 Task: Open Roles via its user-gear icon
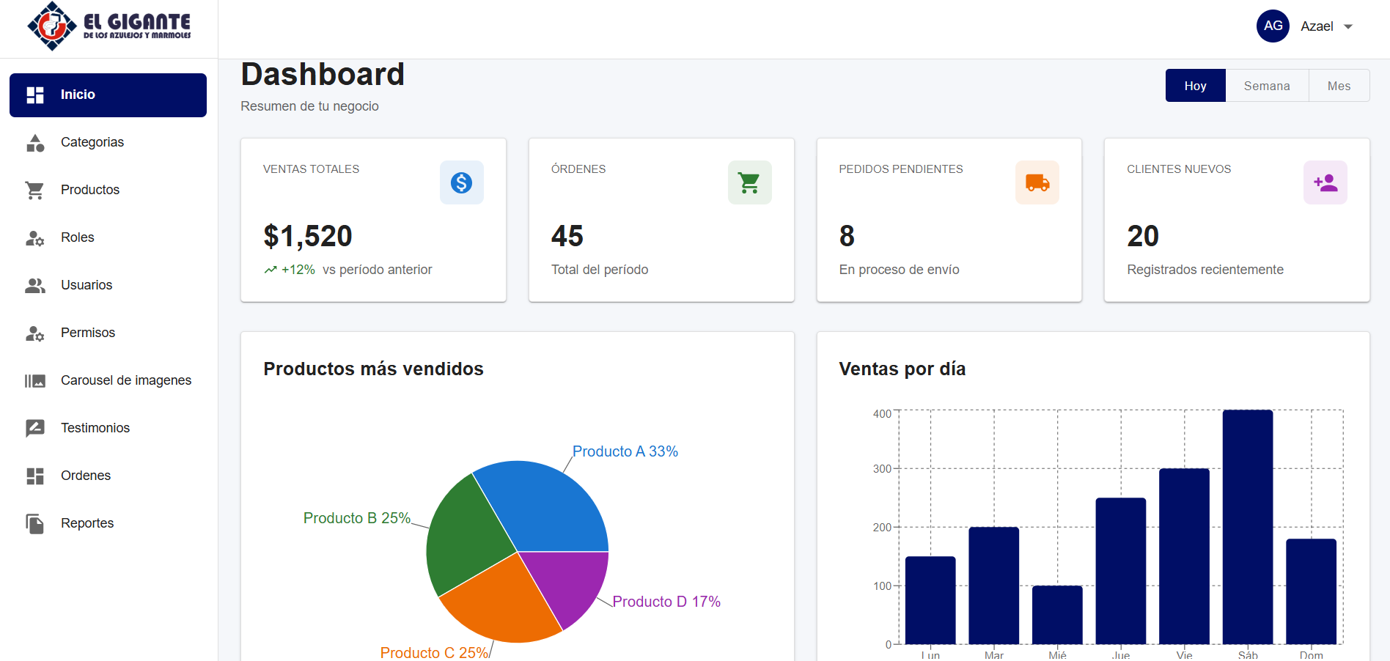(34, 237)
